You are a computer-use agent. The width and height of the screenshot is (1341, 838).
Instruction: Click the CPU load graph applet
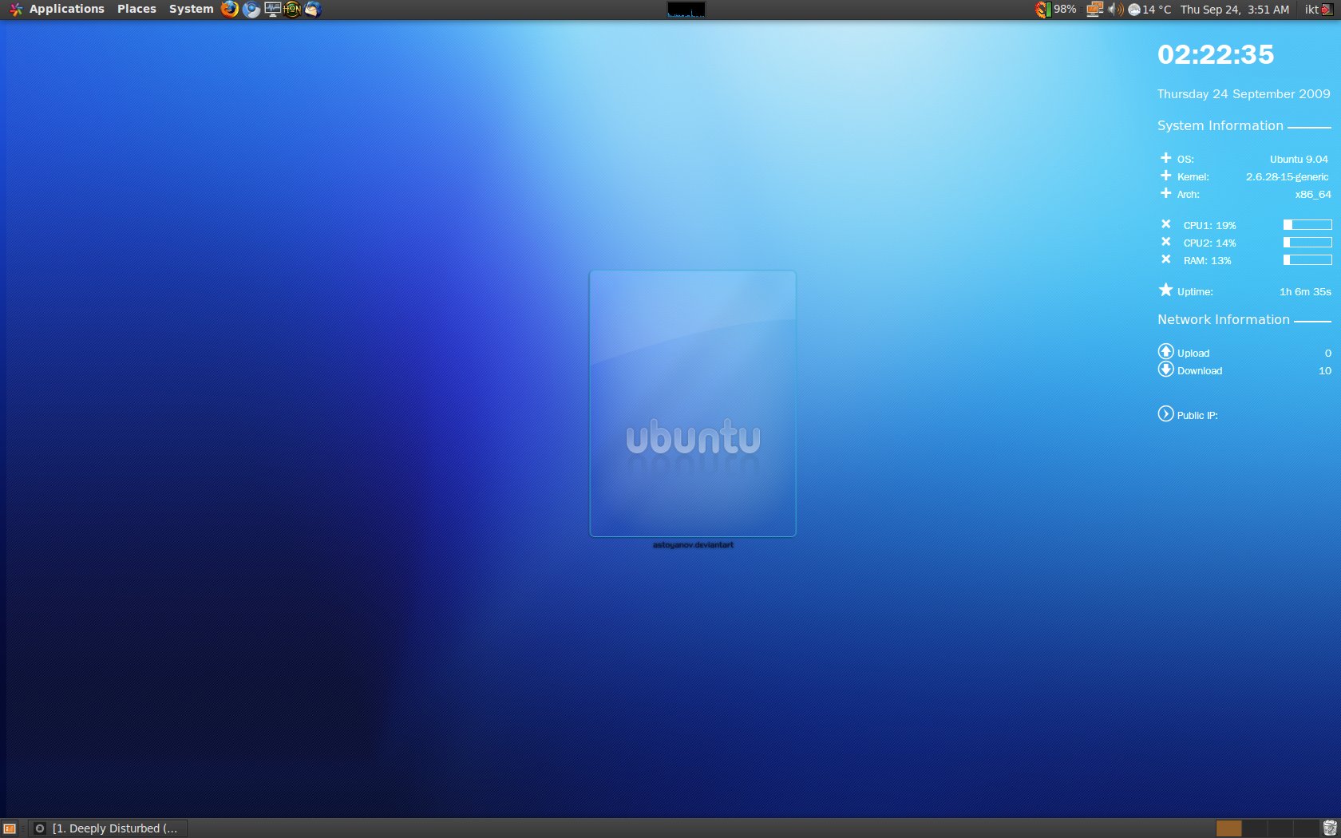686,10
